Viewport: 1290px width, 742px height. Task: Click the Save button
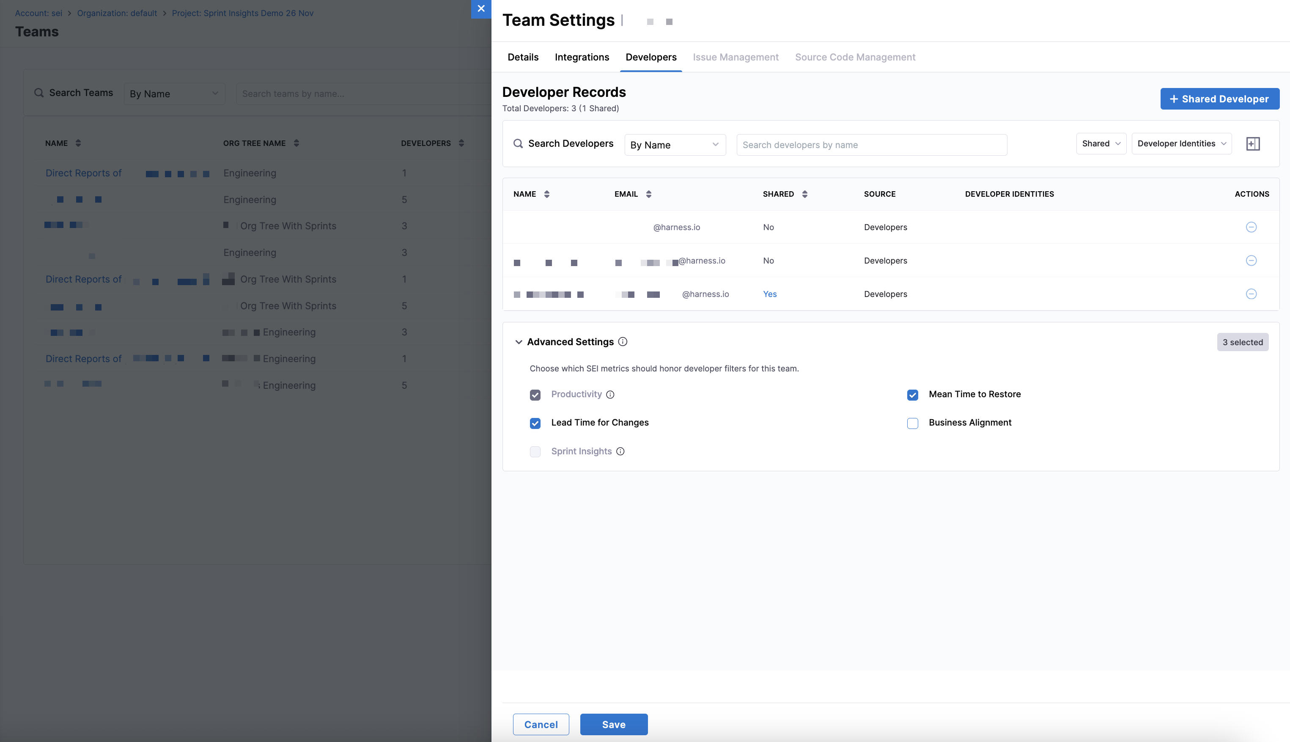click(613, 724)
